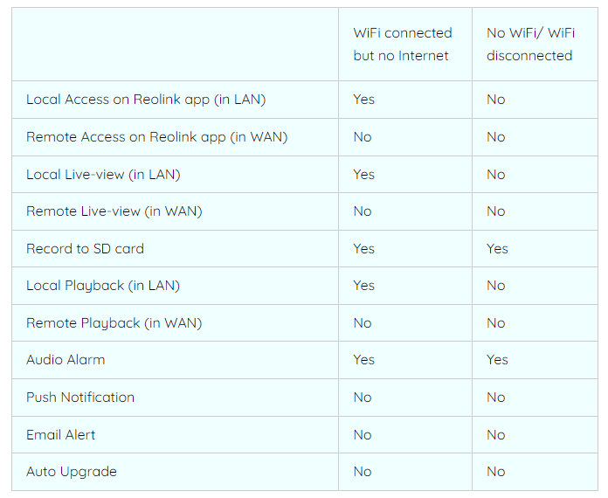Screen dimensions: 608x498
Task: Click the 'Remote Playback (in WAN)' row label
Action: coord(114,323)
